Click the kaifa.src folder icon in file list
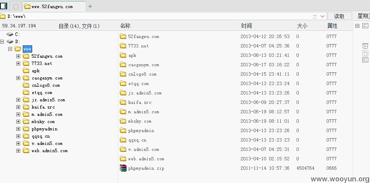Image resolution: width=370 pixels, height=183 pixels. point(123,102)
